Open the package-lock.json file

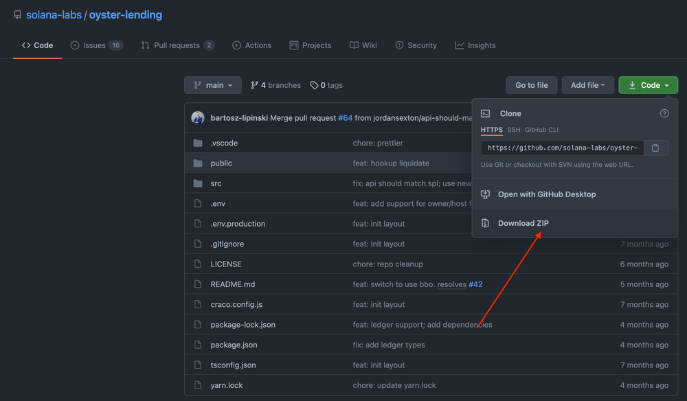[x=243, y=324]
